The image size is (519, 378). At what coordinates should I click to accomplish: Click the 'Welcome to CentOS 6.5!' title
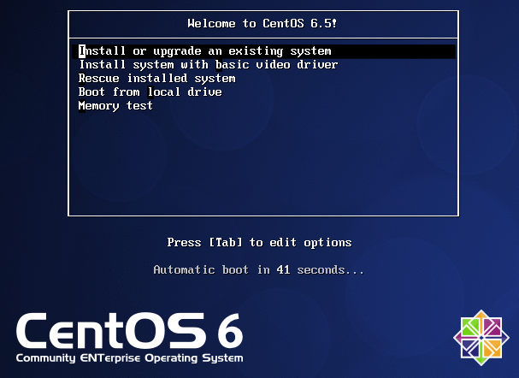(x=262, y=23)
